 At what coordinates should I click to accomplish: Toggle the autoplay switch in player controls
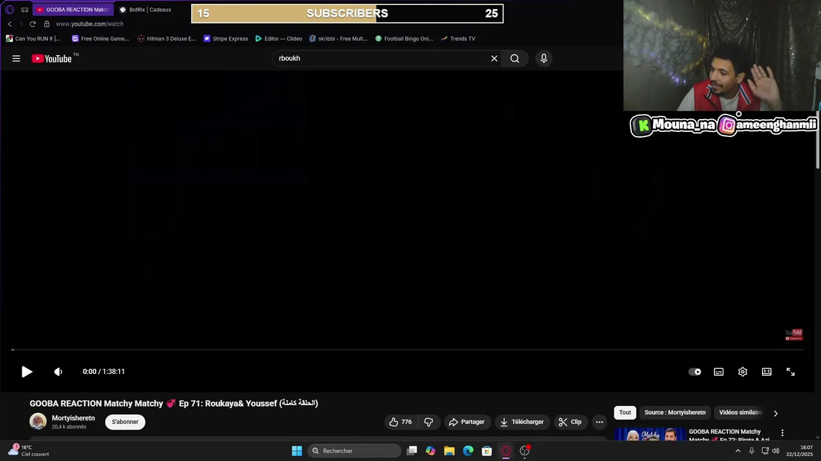(x=695, y=371)
